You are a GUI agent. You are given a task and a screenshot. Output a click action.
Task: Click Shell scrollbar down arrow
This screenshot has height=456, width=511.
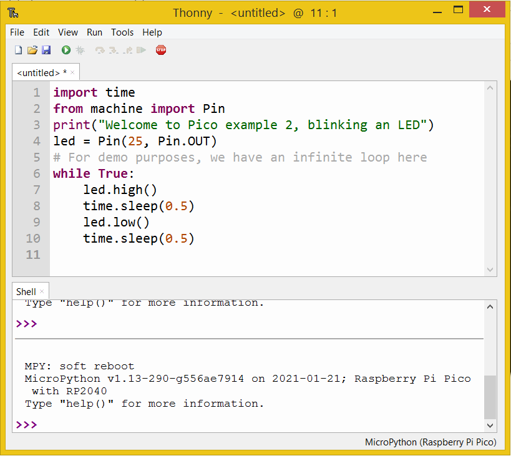pyautogui.click(x=490, y=425)
